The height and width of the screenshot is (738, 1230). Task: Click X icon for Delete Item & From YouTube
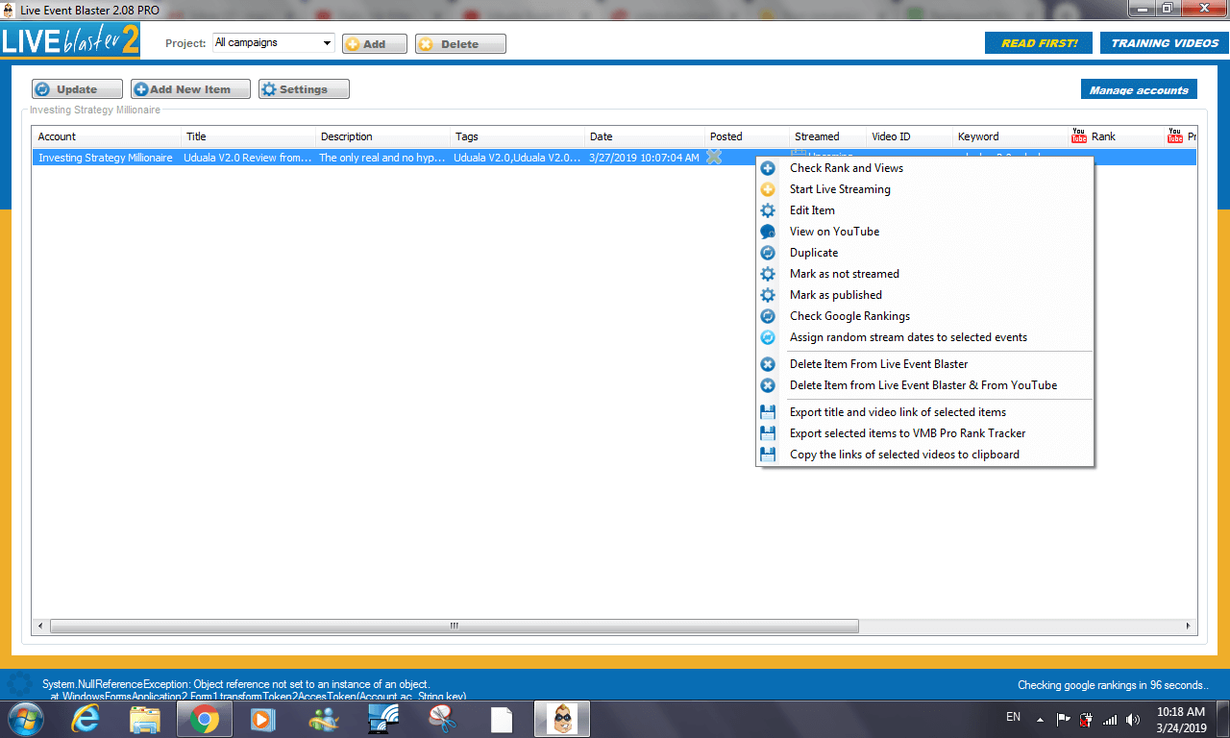(x=768, y=385)
